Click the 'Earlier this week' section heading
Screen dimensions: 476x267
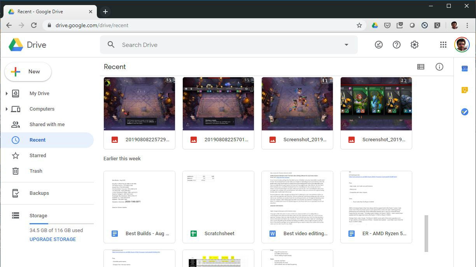point(122,159)
